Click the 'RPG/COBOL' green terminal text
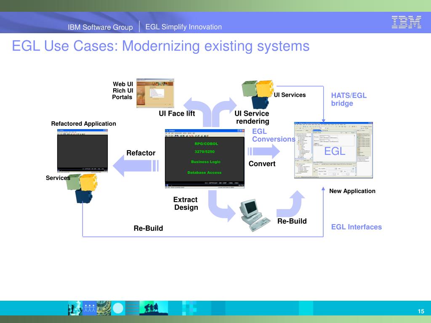 coord(206,144)
